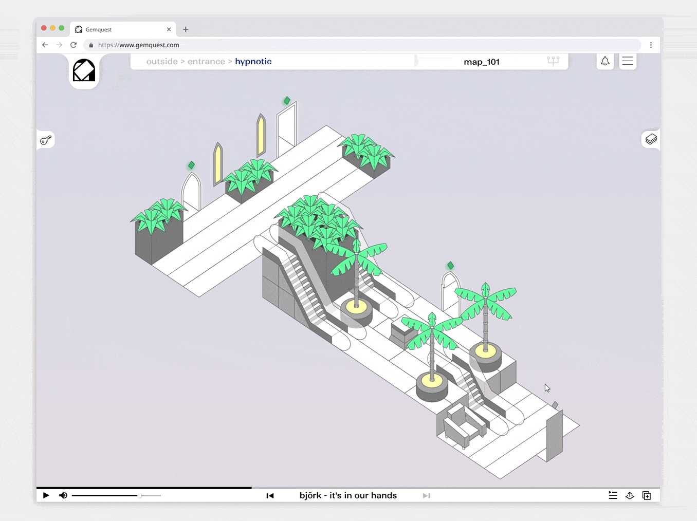Click the Gemquest logo icon
Screen dimensions: 697x521
tap(84, 70)
